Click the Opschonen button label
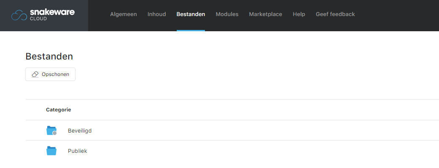This screenshot has height=168, width=439. (x=55, y=74)
